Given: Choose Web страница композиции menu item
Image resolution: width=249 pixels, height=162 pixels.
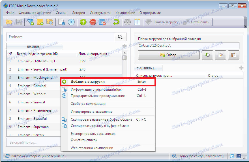Looking at the screenshot, I should 108,148.
